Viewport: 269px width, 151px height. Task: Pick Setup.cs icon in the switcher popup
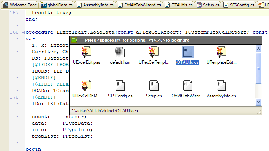click(154, 85)
